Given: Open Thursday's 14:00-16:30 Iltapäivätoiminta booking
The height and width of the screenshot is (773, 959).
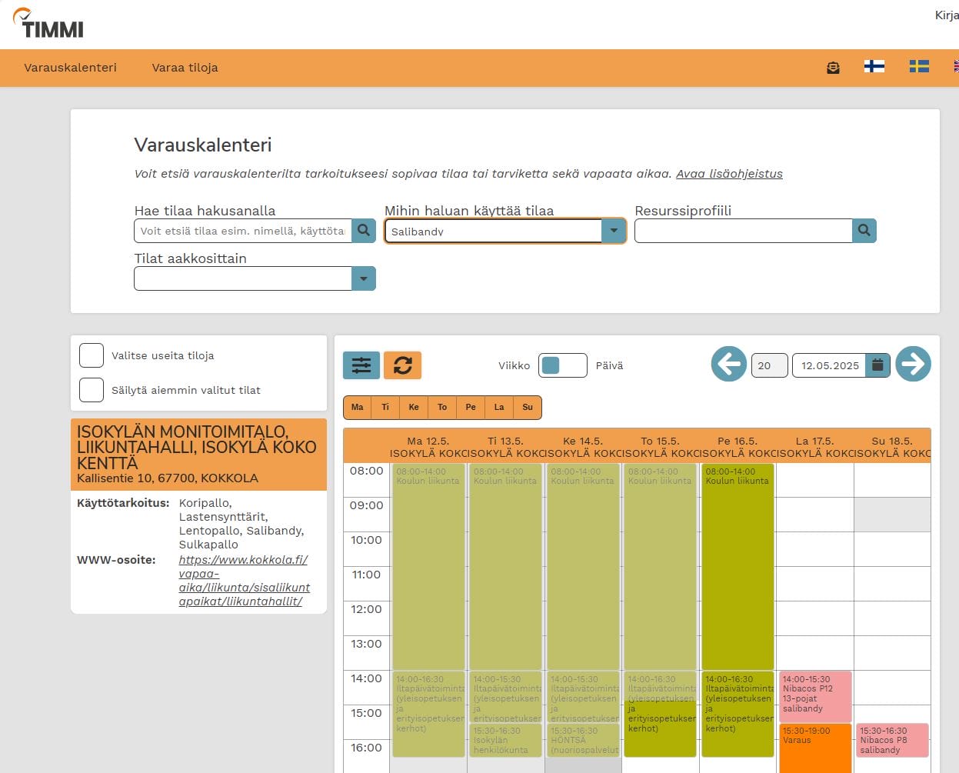Looking at the screenshot, I should tap(661, 714).
